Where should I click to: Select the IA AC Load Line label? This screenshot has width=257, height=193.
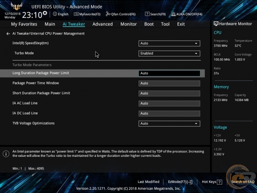tap(25, 103)
